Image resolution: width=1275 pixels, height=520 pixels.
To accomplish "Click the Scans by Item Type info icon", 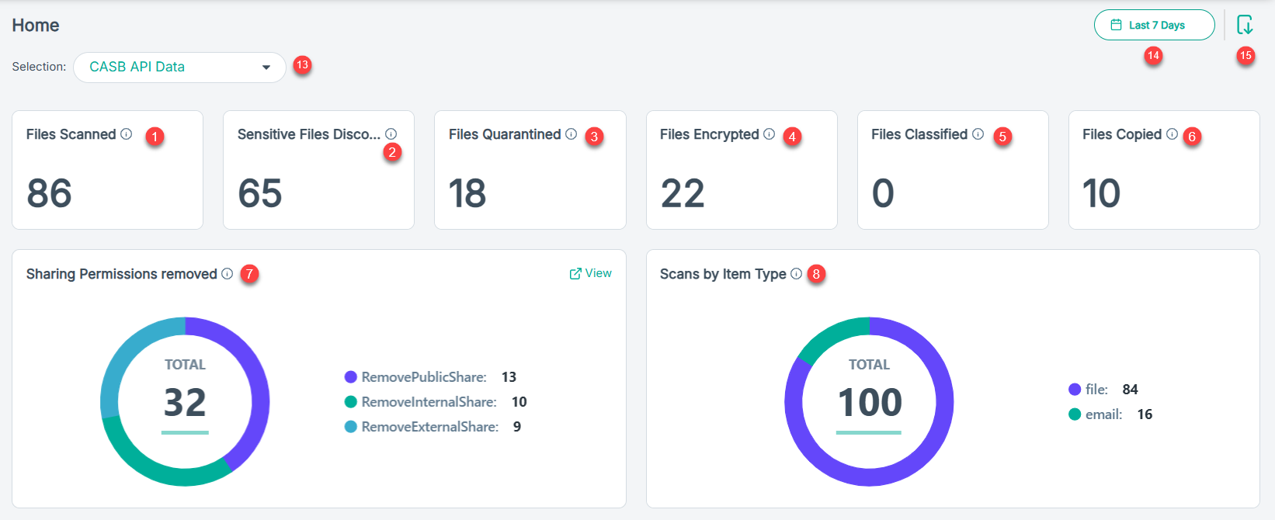I will [x=796, y=274].
